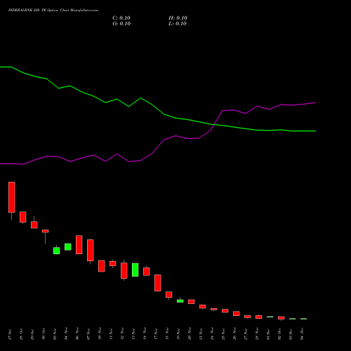Select the green 03 Nov candlestick
The width and height of the screenshot is (351, 351).
pos(57,251)
